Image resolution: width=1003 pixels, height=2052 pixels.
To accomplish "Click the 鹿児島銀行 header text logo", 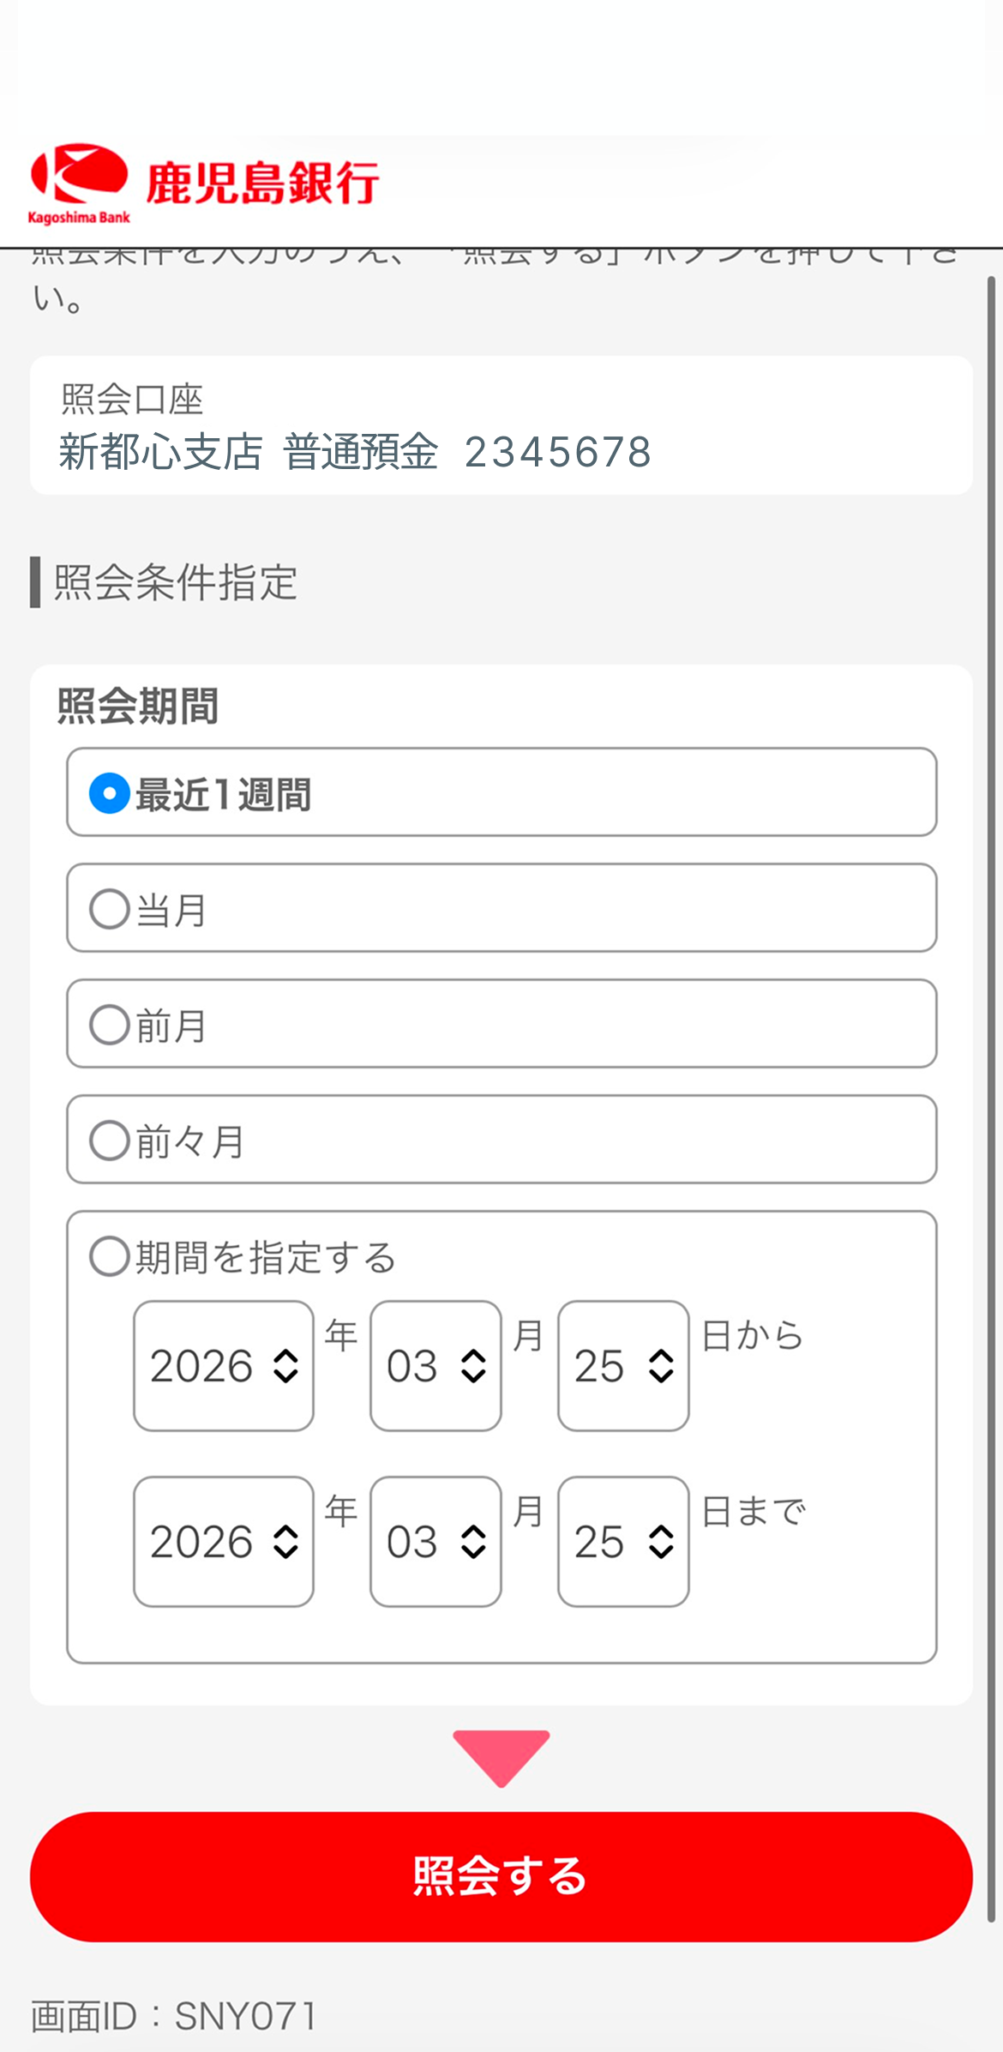I will (x=262, y=183).
